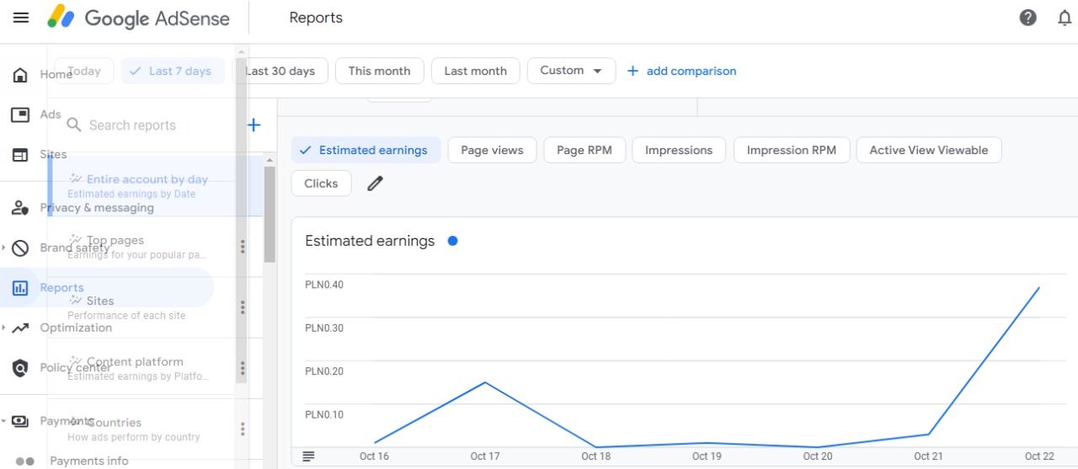Click the chart legend list icon
Viewport: 1078px width, 469px height.
tap(308, 456)
